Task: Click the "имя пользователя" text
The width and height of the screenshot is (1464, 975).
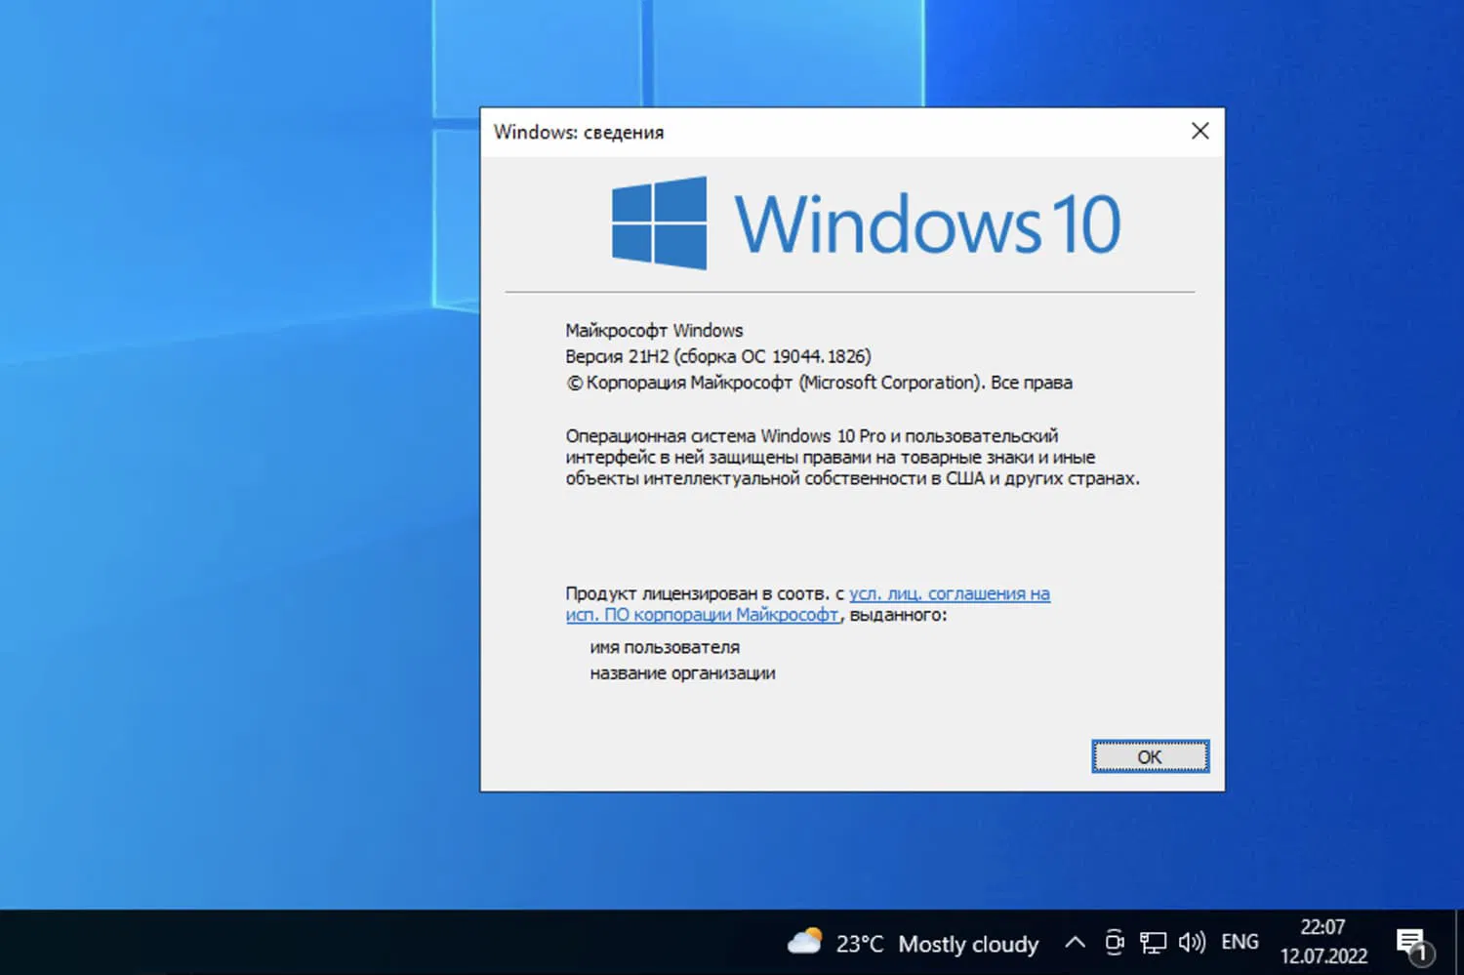Action: tap(665, 647)
